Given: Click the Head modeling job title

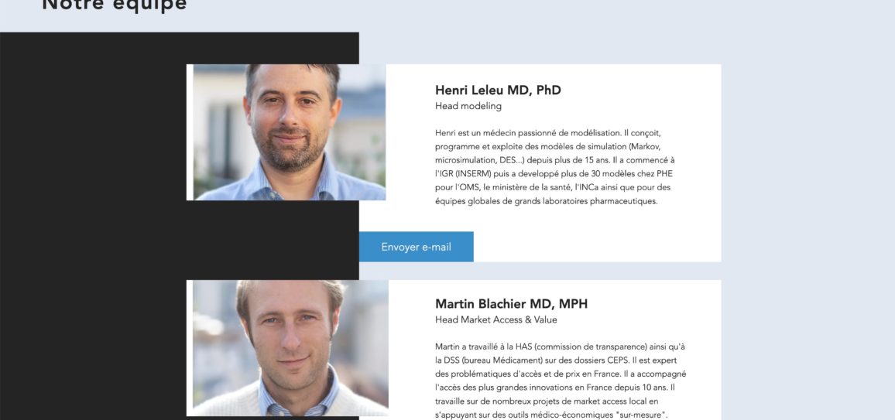Looking at the screenshot, I should pyautogui.click(x=468, y=106).
